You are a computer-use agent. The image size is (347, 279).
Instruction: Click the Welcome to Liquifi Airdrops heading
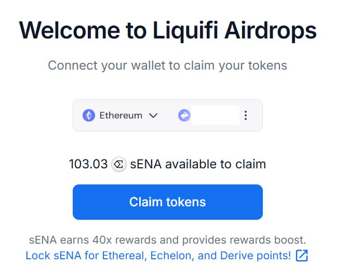coord(168,30)
